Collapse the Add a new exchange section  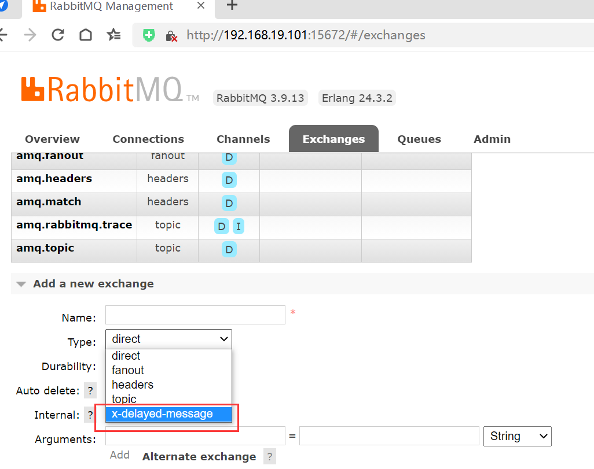pos(93,283)
